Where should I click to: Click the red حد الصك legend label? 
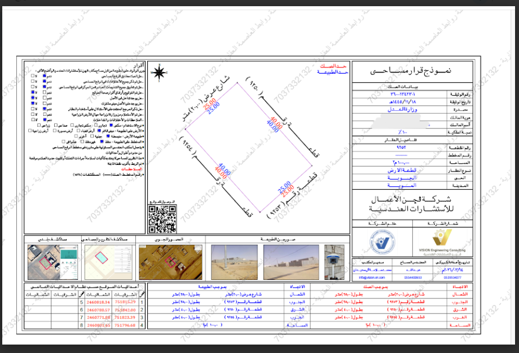coord(333,66)
